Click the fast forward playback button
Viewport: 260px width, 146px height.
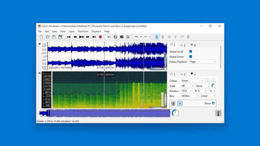pos(88,37)
